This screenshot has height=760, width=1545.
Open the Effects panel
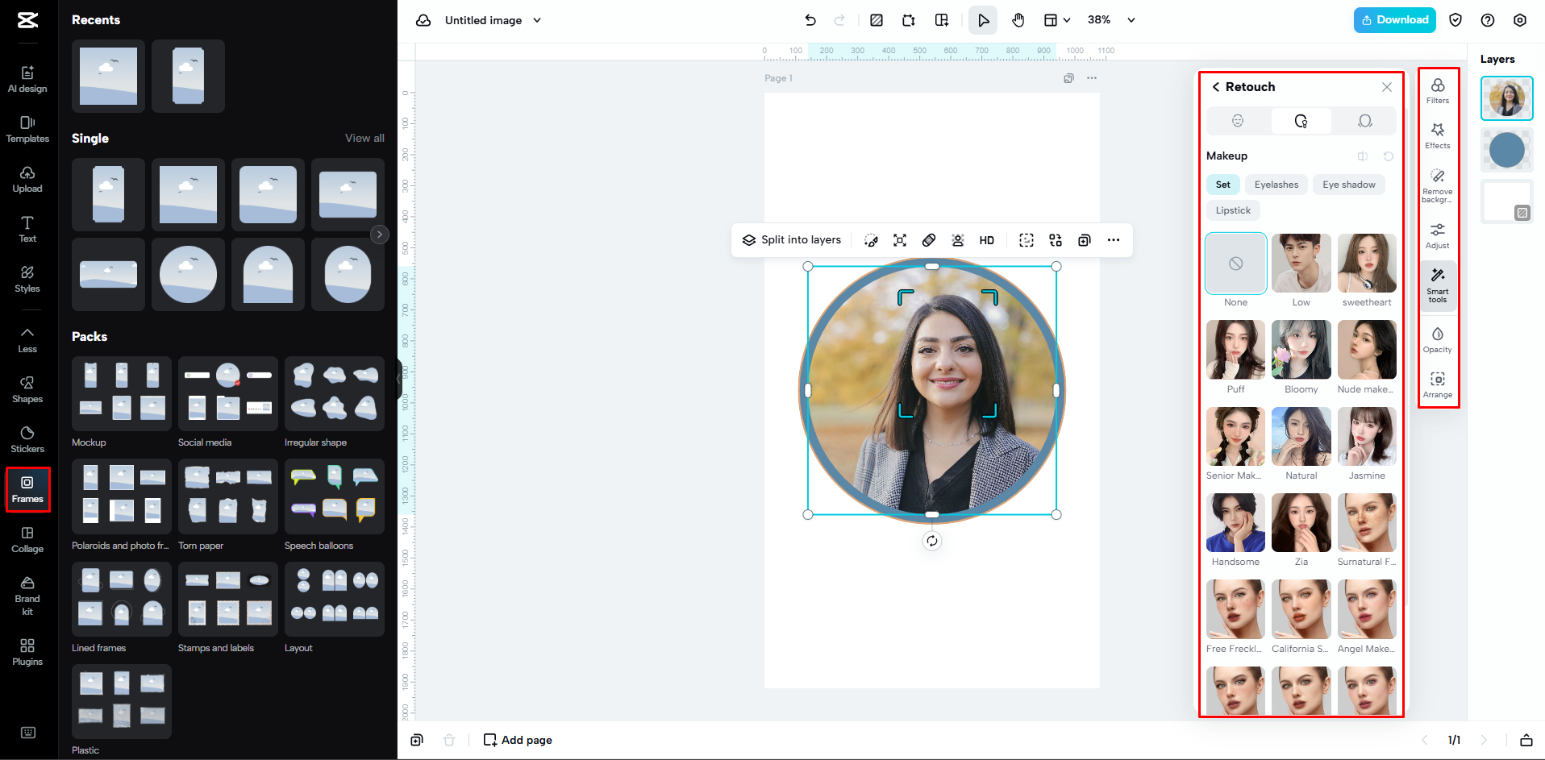pos(1437,134)
